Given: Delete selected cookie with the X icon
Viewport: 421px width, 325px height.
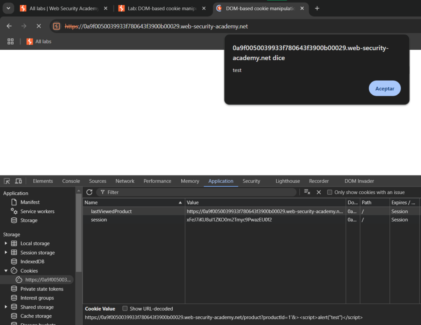Looking at the screenshot, I should [319, 192].
